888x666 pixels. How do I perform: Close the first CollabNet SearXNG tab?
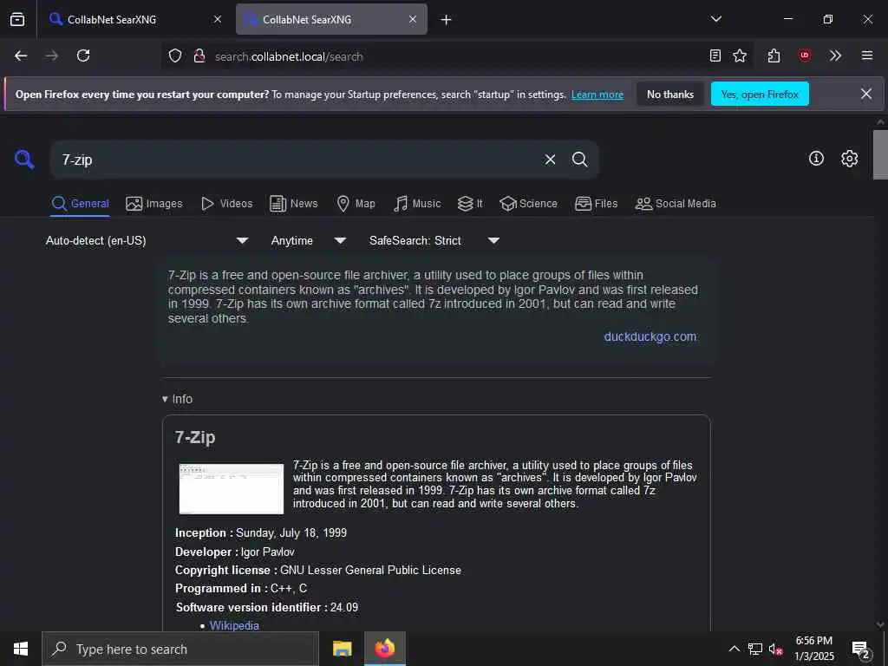(218, 19)
